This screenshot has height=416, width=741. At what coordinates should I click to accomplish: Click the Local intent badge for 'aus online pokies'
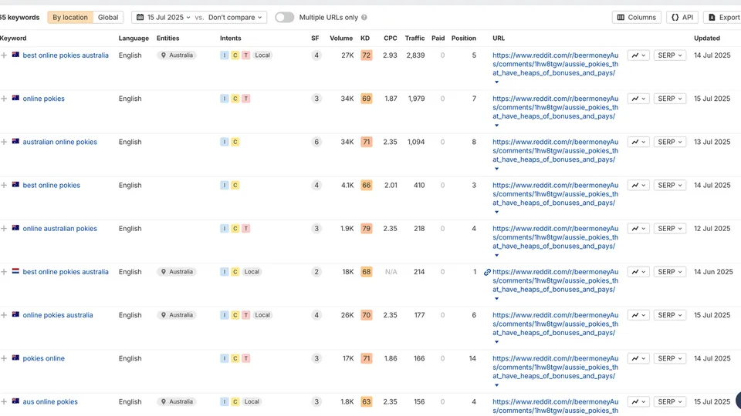click(x=252, y=402)
